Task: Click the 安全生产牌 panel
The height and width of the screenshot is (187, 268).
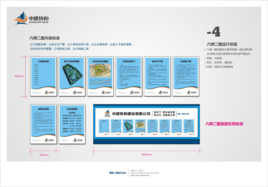Action: tap(158, 76)
